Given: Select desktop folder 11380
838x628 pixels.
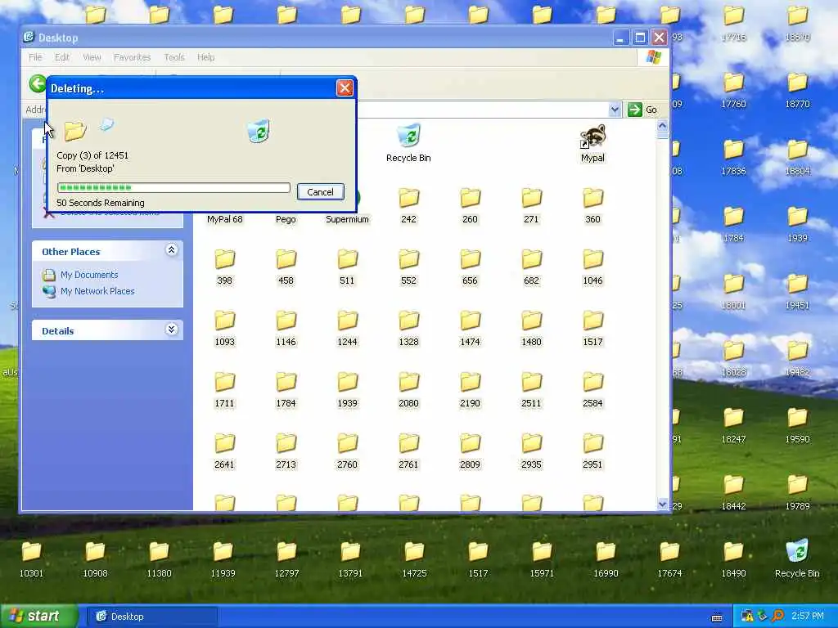Looking at the screenshot, I should (159, 559).
